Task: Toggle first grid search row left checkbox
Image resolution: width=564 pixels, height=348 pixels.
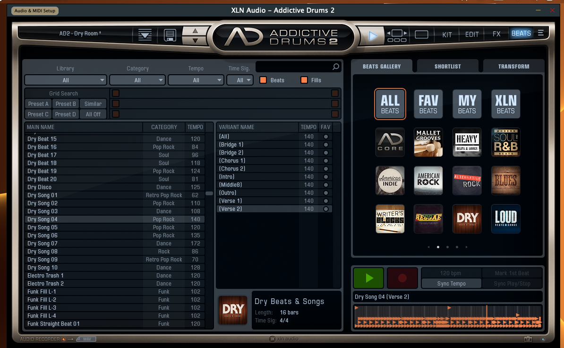Action: click(115, 93)
